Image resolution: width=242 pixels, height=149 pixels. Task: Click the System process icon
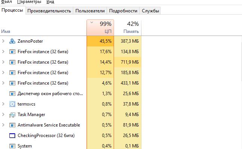pos(12,146)
